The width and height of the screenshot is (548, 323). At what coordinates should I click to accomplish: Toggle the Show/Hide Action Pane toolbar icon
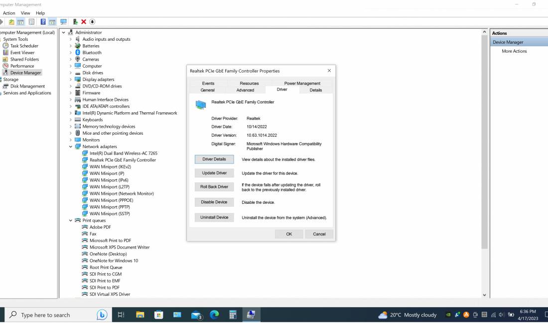tap(52, 22)
